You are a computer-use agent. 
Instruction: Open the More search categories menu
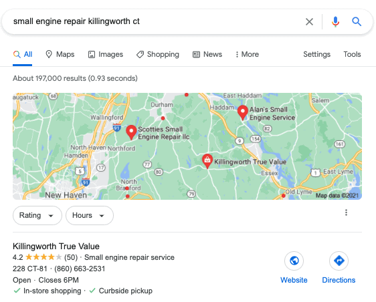tap(248, 54)
